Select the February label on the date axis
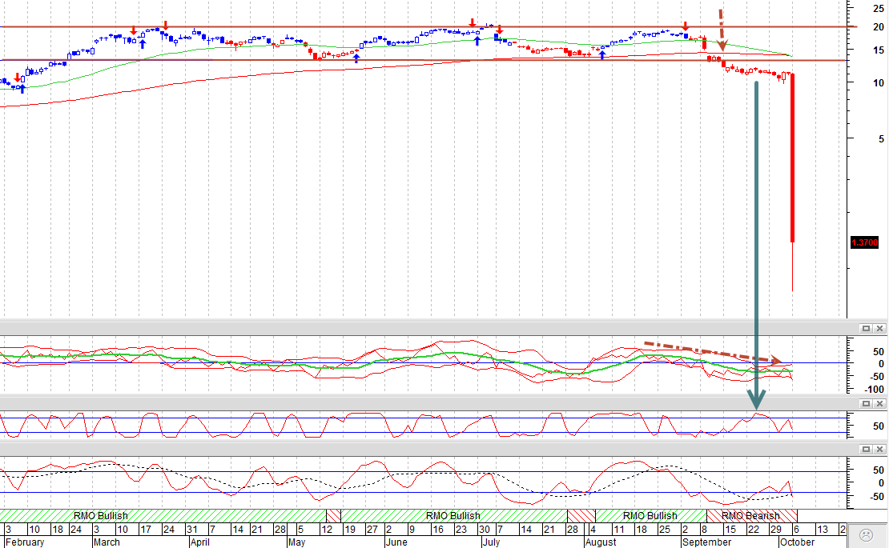The height and width of the screenshot is (548, 889). 24,542
